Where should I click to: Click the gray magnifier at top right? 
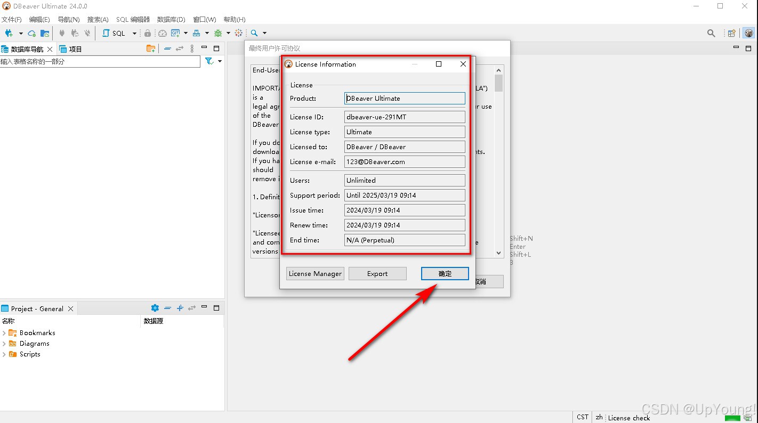(x=711, y=33)
